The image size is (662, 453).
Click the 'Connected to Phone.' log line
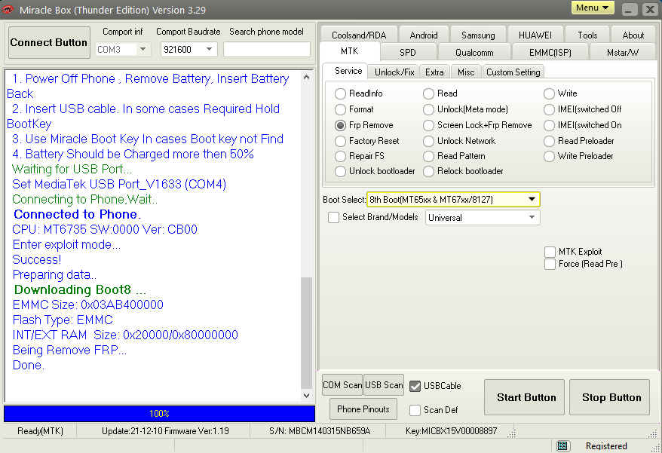[x=77, y=215]
